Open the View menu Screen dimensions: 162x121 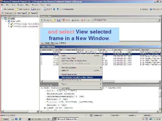tap(13, 5)
